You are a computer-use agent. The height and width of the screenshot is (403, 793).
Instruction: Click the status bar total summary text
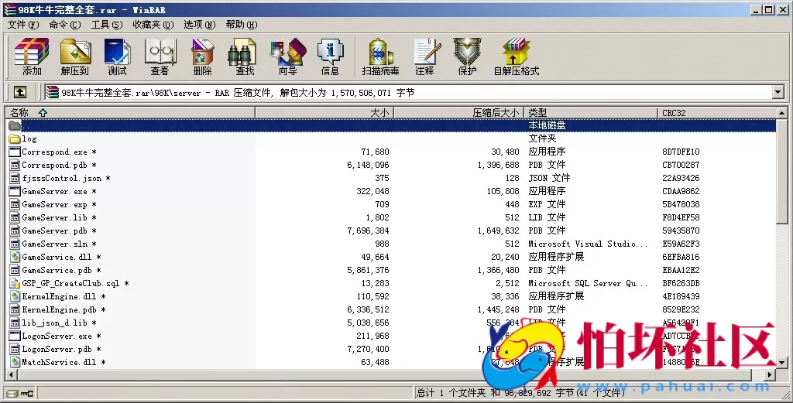pos(520,392)
